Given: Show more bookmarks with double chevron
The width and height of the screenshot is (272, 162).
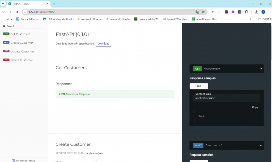Looking at the screenshot, I should tap(250, 19).
